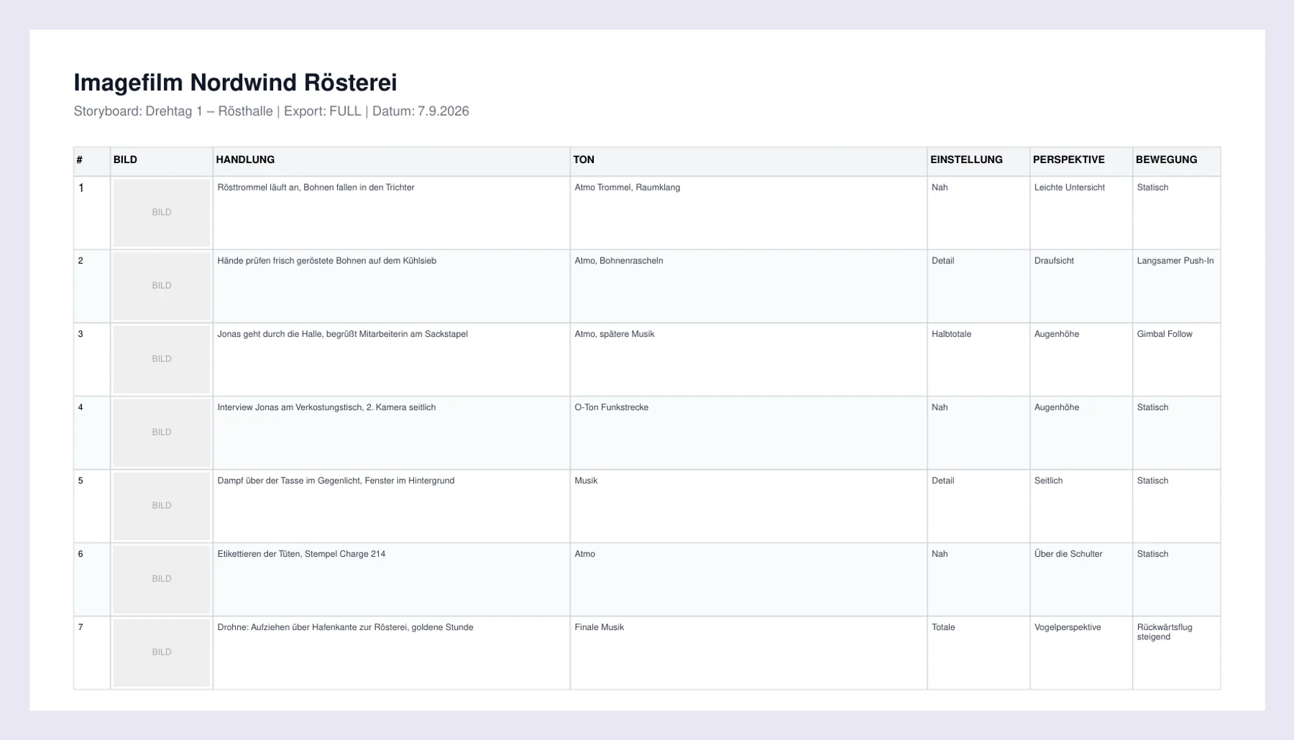Select the BILD thumbnail in row 1
Screen dimensions: 1294x740
[x=162, y=213]
